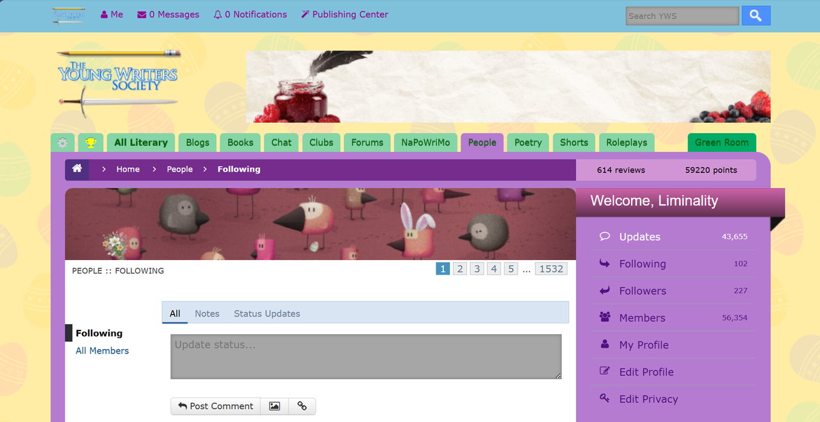Open My Profile link
Viewport: 820px width, 422px height.
pyautogui.click(x=644, y=345)
